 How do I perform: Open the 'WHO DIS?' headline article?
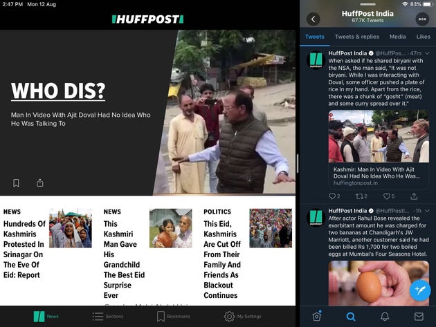click(58, 91)
